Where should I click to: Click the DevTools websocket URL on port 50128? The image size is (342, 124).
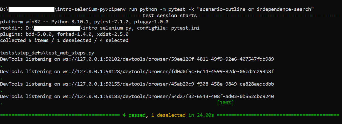coord(168,72)
